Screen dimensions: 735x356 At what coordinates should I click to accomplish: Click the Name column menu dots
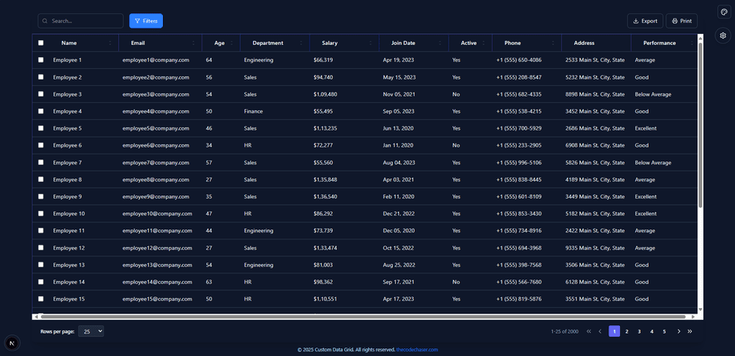click(110, 43)
